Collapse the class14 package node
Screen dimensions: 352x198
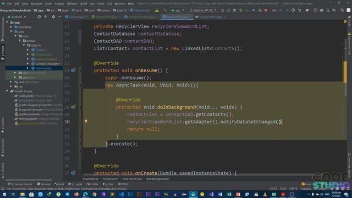click(24, 45)
